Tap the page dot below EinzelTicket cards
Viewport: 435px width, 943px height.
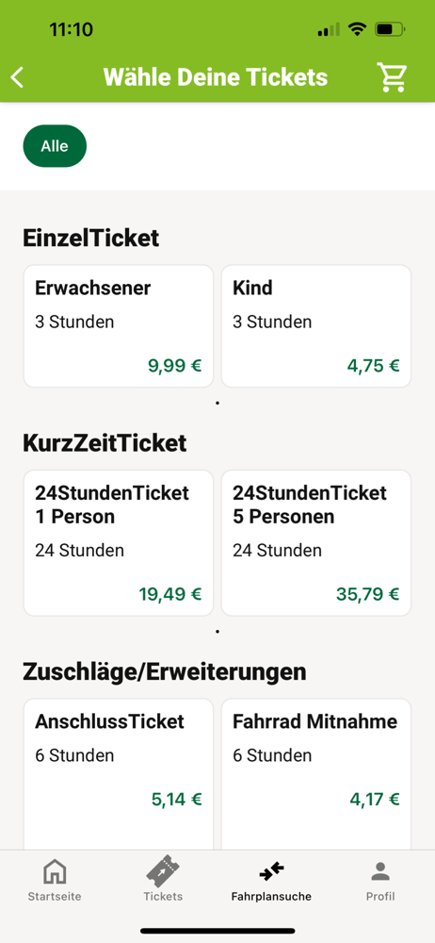pos(217,403)
